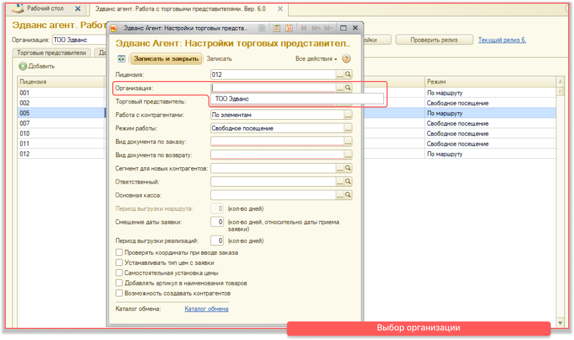Click the magnifier icon in the Лицензия field
This screenshot has width=574, height=340.
[x=348, y=74]
